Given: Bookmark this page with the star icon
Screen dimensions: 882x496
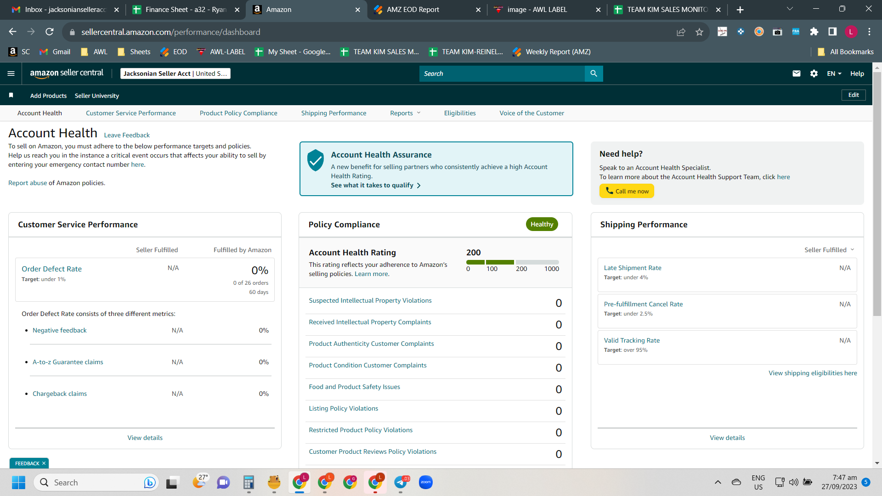Looking at the screenshot, I should 699,32.
